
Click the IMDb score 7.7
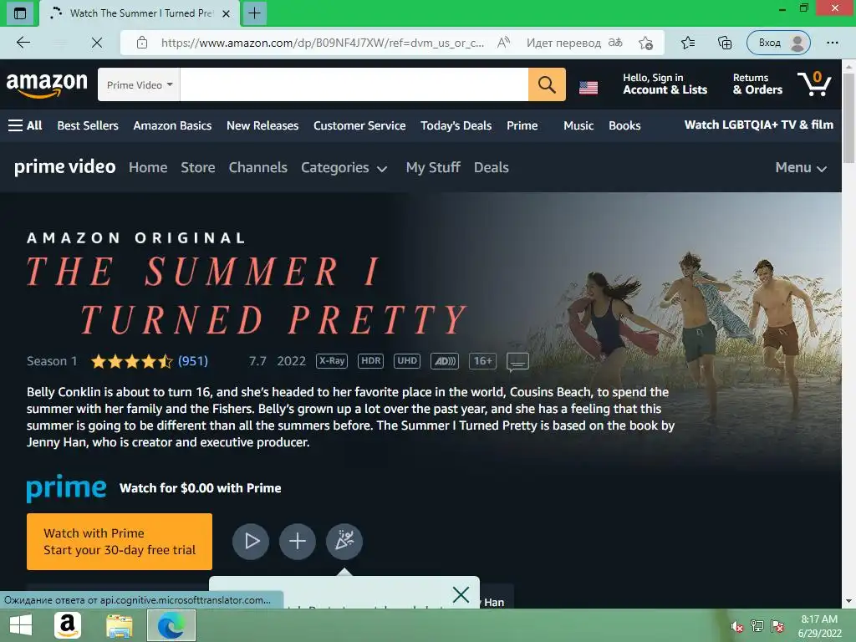(257, 361)
